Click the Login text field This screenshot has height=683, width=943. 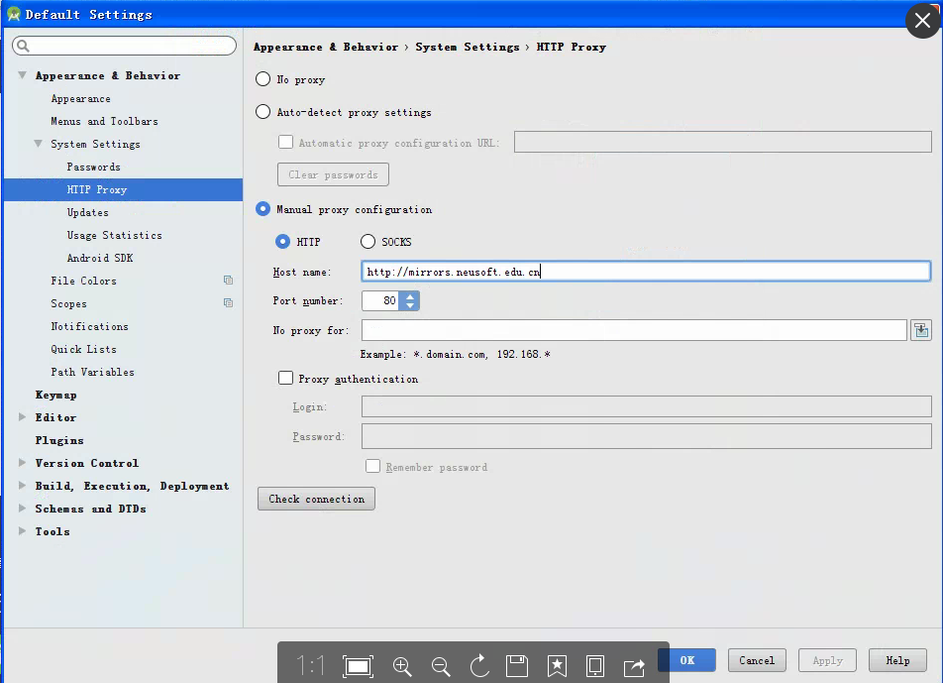[647, 406]
